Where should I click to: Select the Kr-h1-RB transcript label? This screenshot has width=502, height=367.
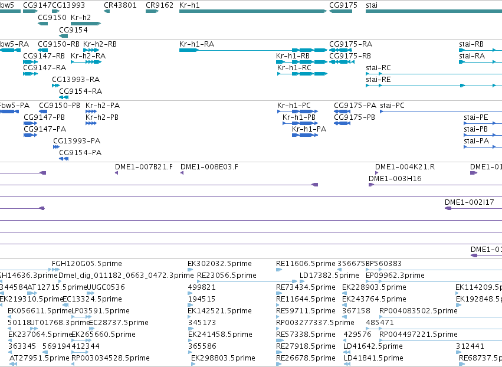coord(293,55)
